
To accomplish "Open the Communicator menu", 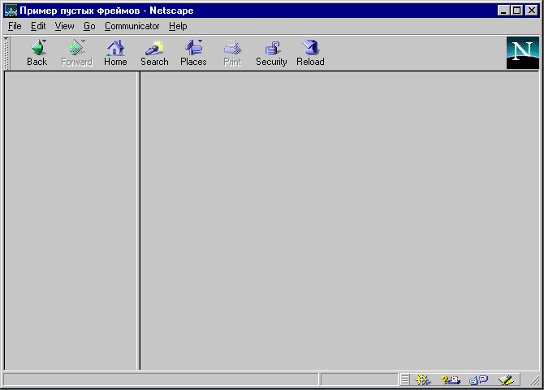I will [132, 26].
